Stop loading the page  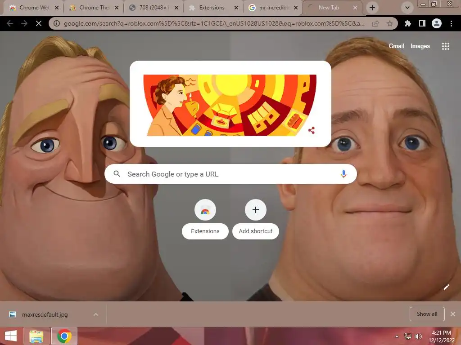(x=39, y=23)
